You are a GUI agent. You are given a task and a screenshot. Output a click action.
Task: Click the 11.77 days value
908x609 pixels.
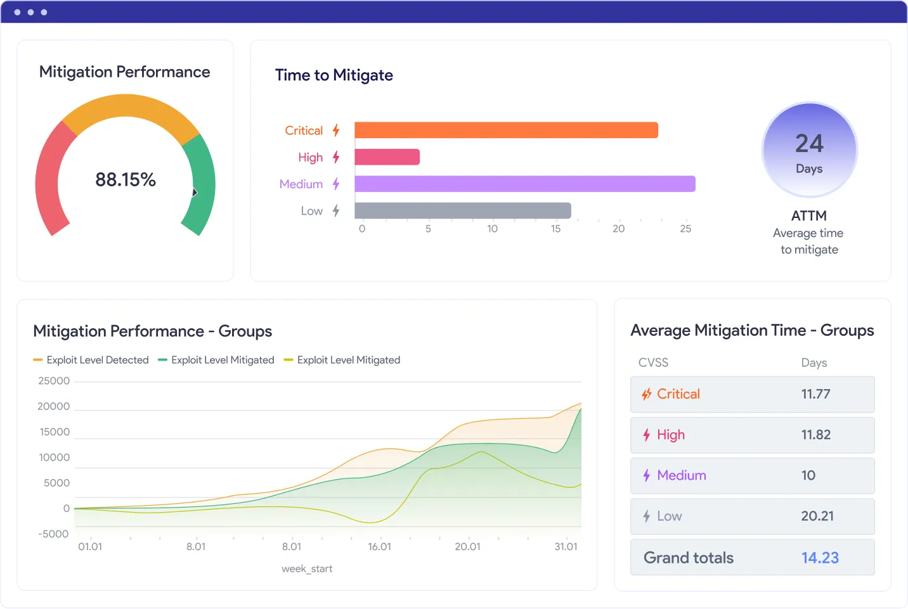click(x=815, y=394)
